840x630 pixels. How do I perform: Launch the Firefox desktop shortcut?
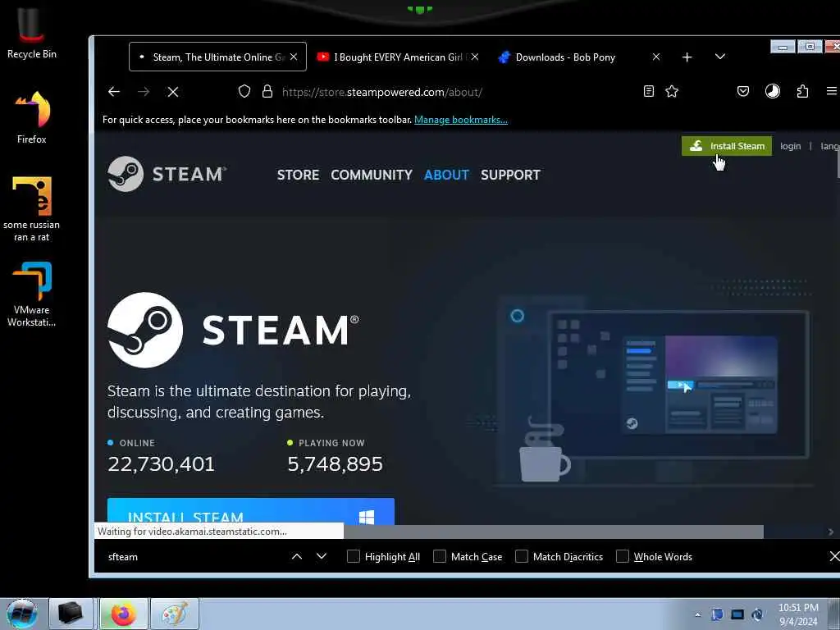click(x=32, y=116)
